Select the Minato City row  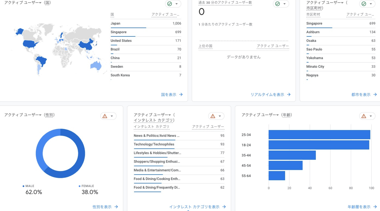tap(341, 67)
